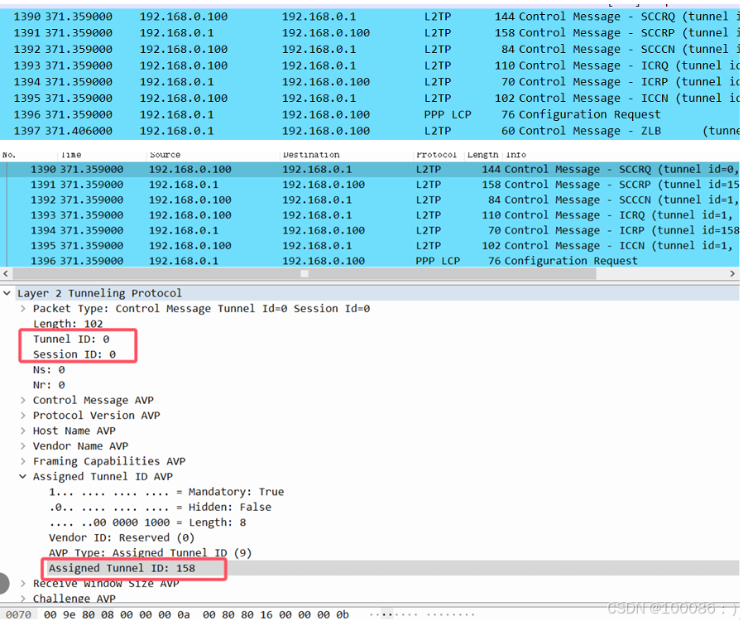Collapse the Assigned Tunnel ID AVP node
This screenshot has height=621, width=748.
coord(22,476)
